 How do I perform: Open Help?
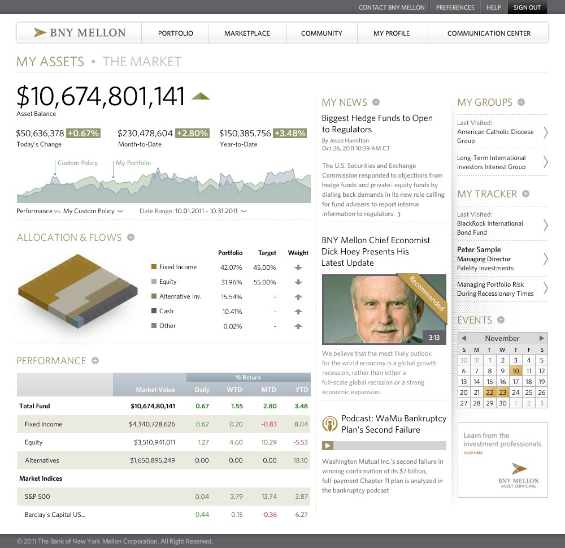494,7
